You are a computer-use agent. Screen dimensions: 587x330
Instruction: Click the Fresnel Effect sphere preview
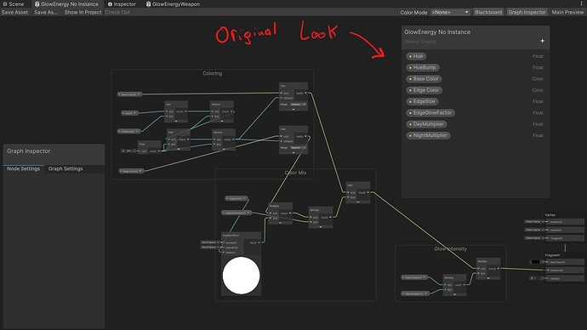(x=241, y=276)
